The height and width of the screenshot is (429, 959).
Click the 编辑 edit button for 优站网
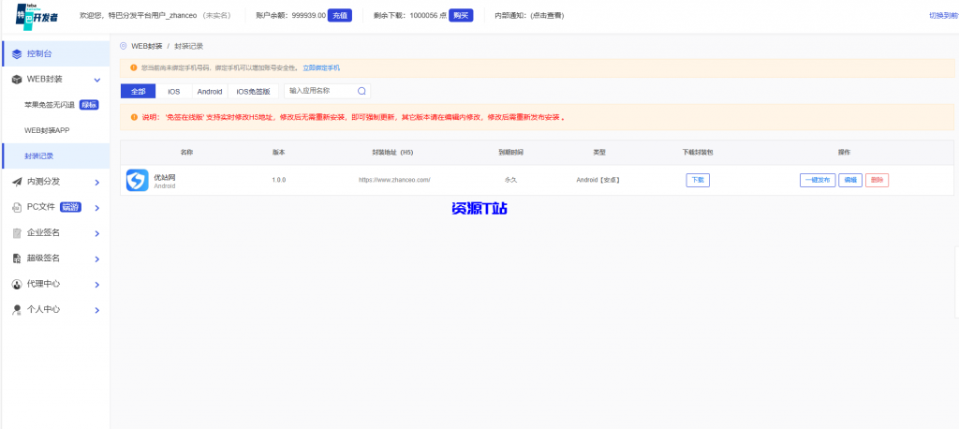coord(850,181)
